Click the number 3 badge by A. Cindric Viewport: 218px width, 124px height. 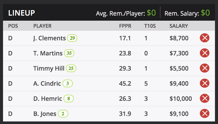pos(68,84)
